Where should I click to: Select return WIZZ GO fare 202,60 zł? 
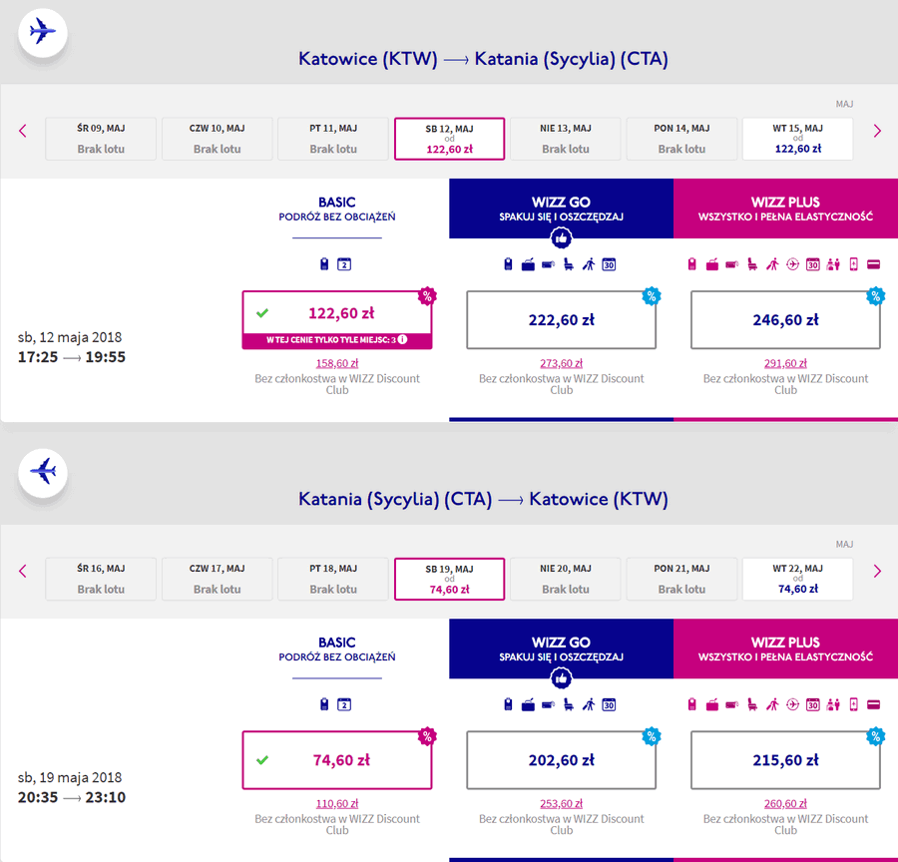[561, 760]
